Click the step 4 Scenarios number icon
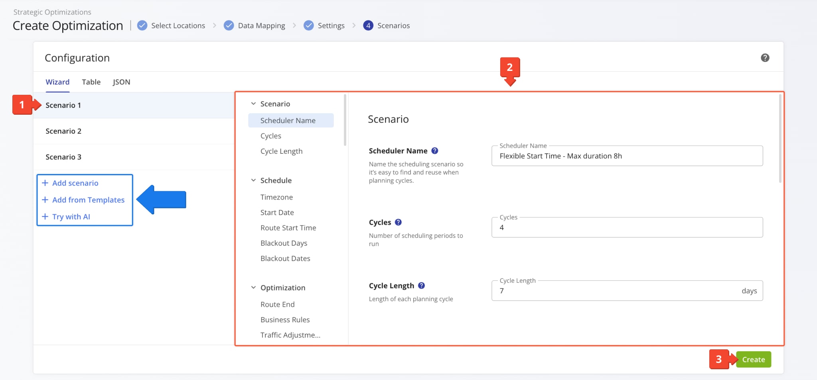This screenshot has height=380, width=817. pyautogui.click(x=368, y=25)
